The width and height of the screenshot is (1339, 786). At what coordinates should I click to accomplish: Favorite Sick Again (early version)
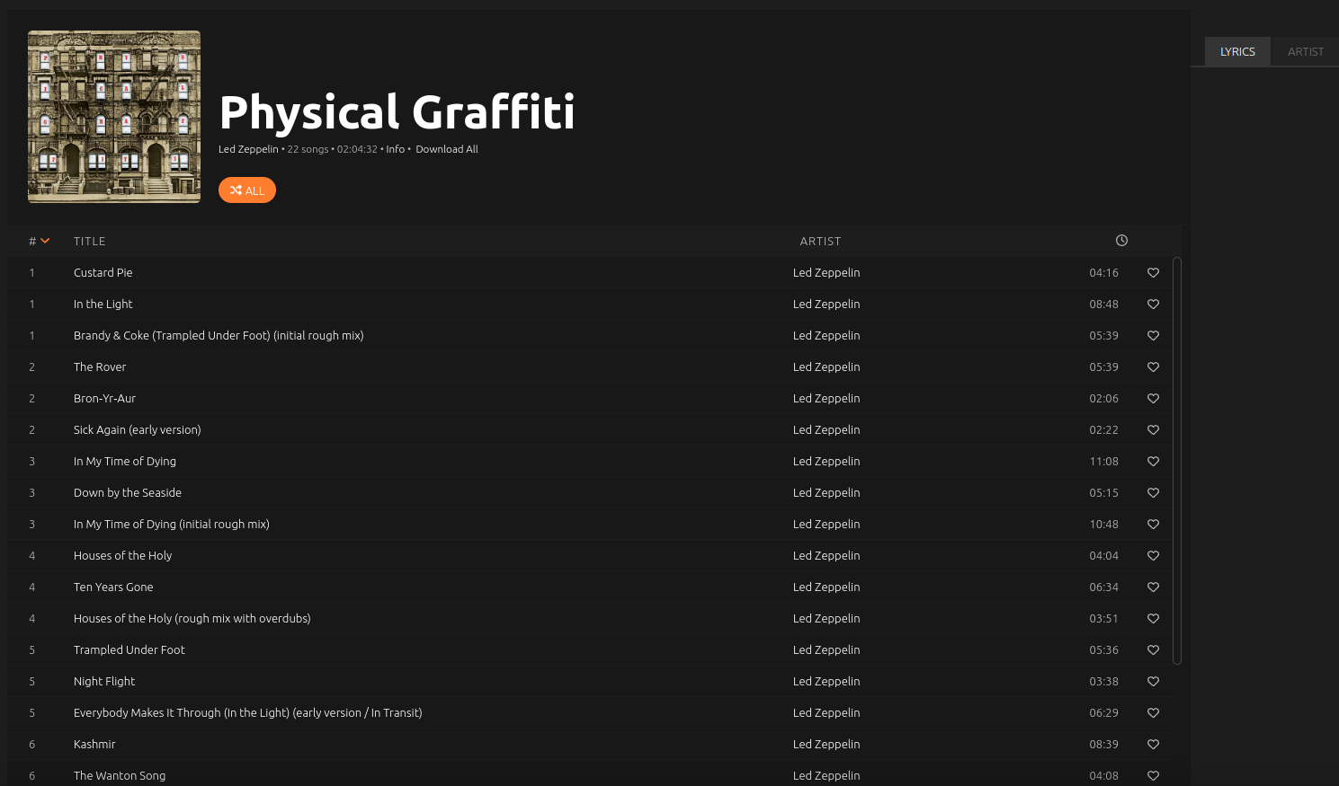1153,430
